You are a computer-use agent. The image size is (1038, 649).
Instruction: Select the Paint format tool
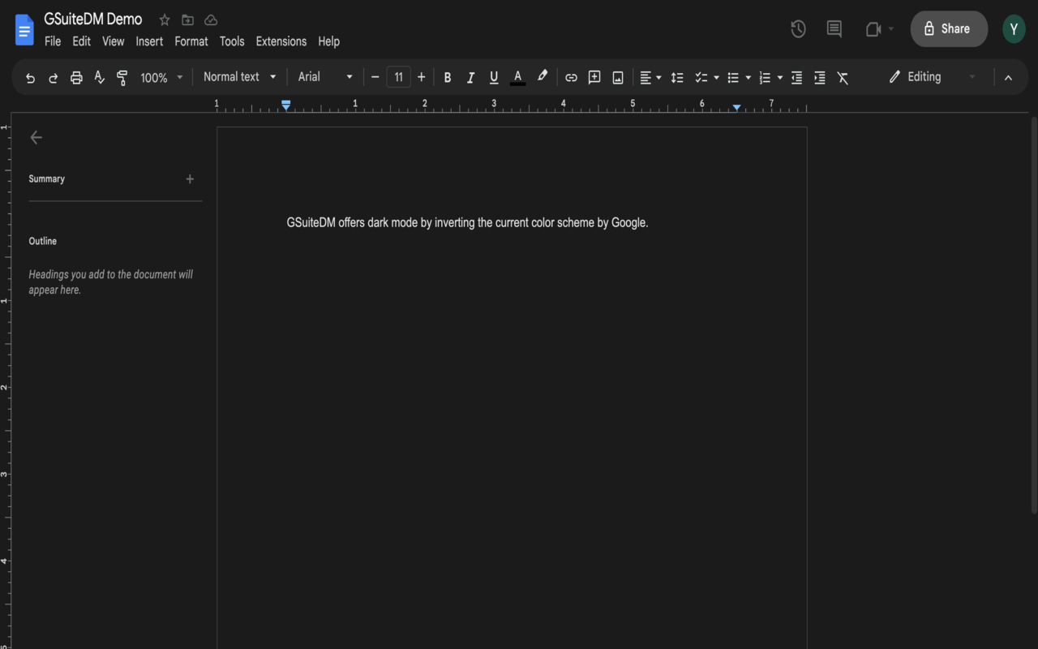(122, 76)
